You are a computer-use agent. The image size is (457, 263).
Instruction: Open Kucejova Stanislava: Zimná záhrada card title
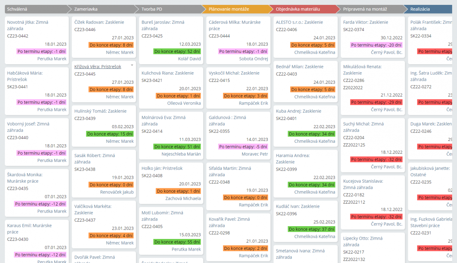[363, 184]
